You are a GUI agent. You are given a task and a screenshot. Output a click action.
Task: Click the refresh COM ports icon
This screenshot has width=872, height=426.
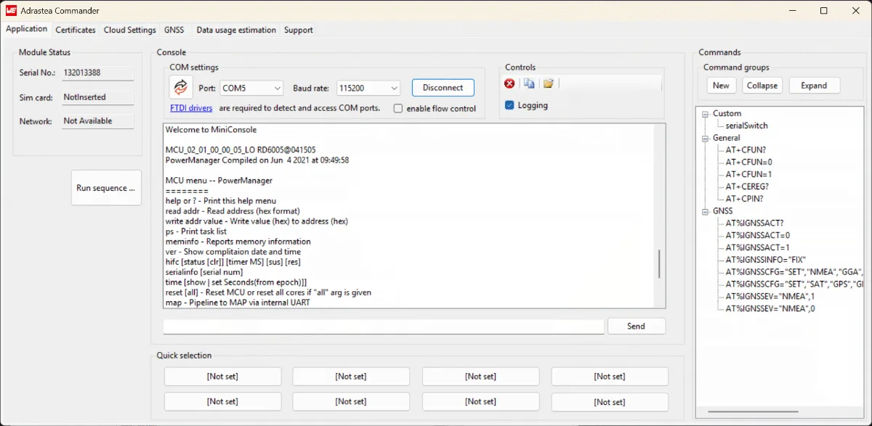181,87
